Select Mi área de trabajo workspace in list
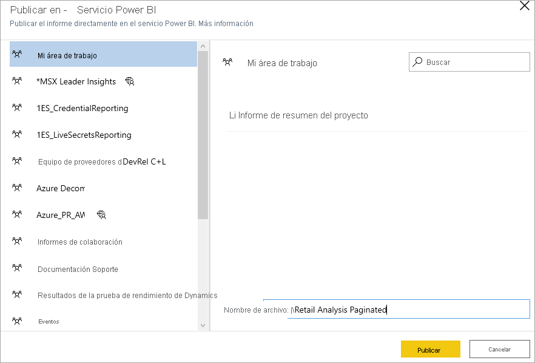 (103, 54)
